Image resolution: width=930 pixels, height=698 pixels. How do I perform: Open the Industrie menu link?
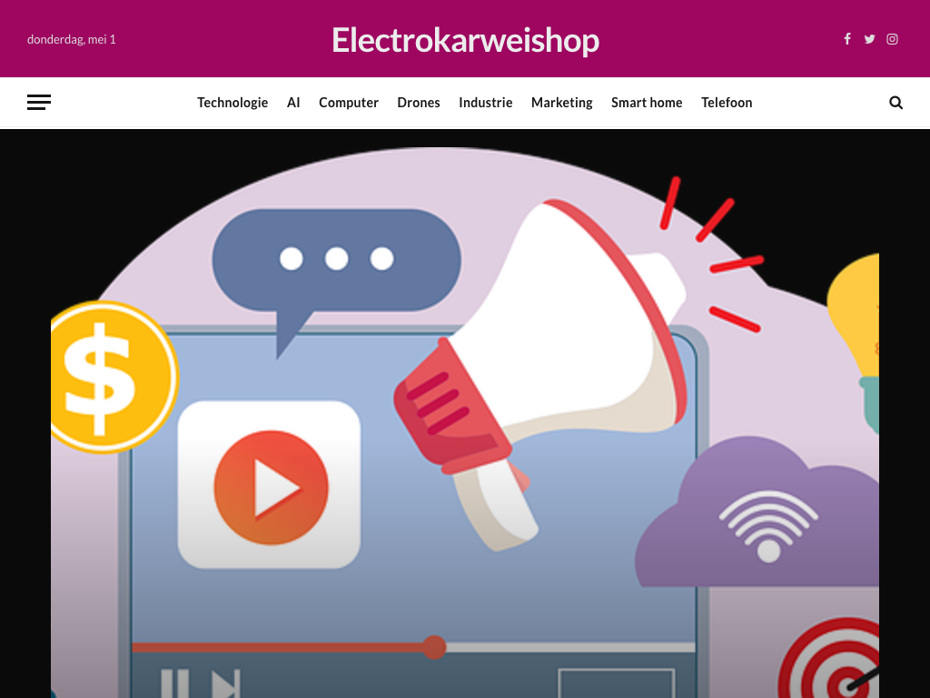point(486,103)
